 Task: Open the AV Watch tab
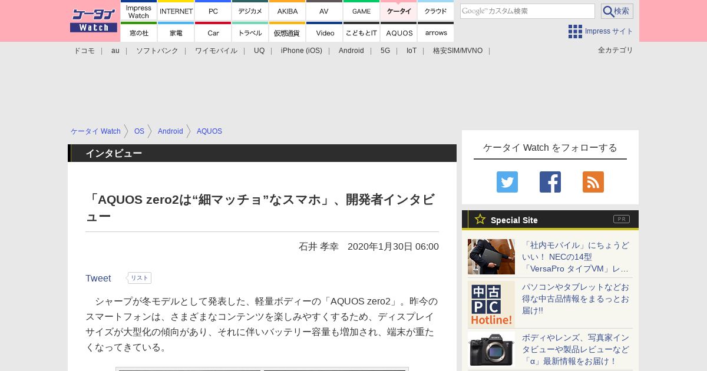pyautogui.click(x=325, y=11)
